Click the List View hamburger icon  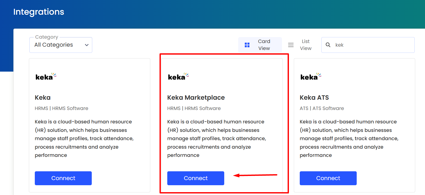click(291, 45)
